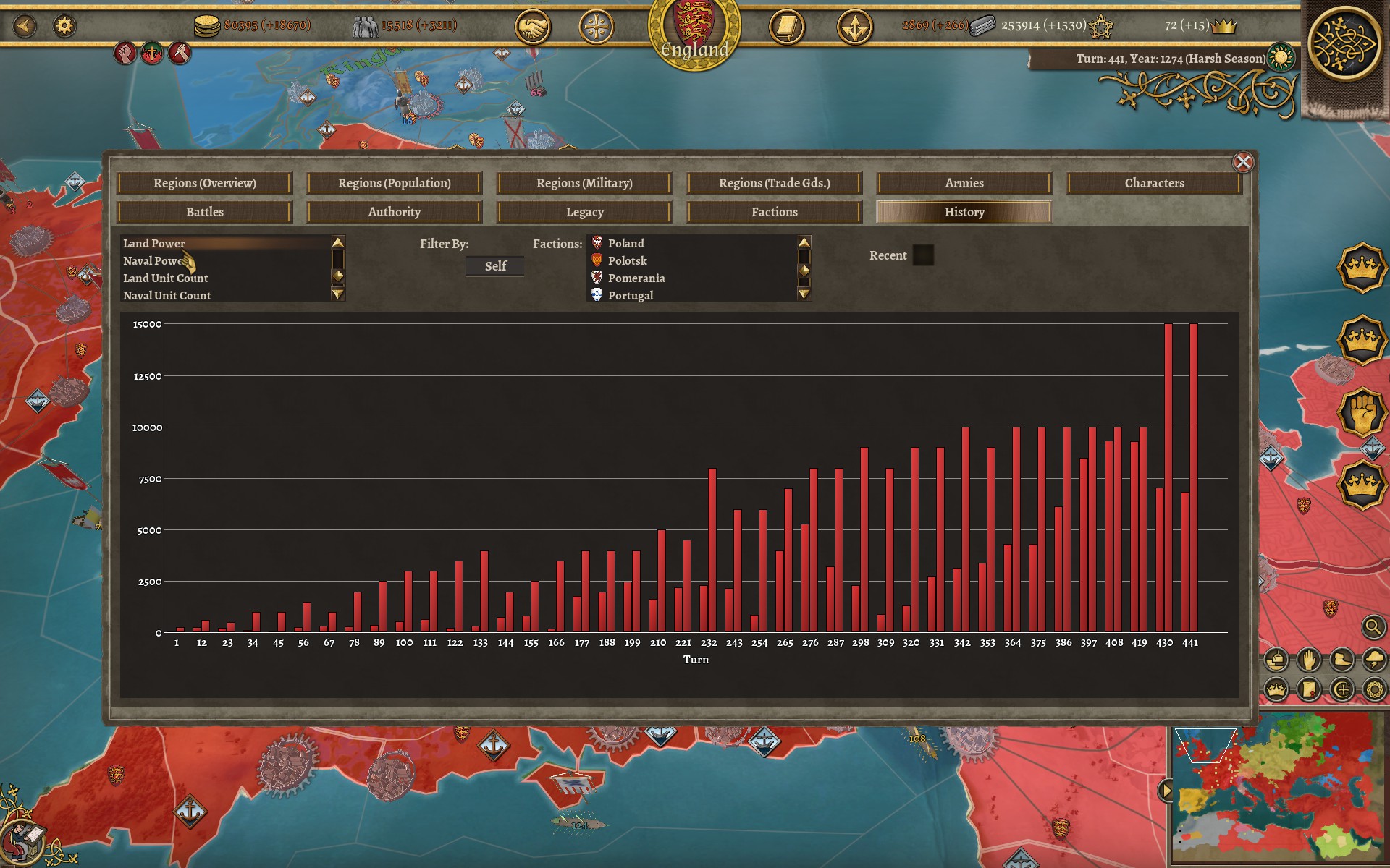Toggle the scroll with seal overlay icon

coord(1309,689)
